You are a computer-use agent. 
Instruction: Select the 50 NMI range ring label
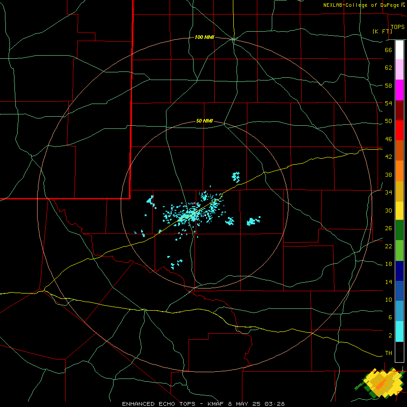pos(204,121)
